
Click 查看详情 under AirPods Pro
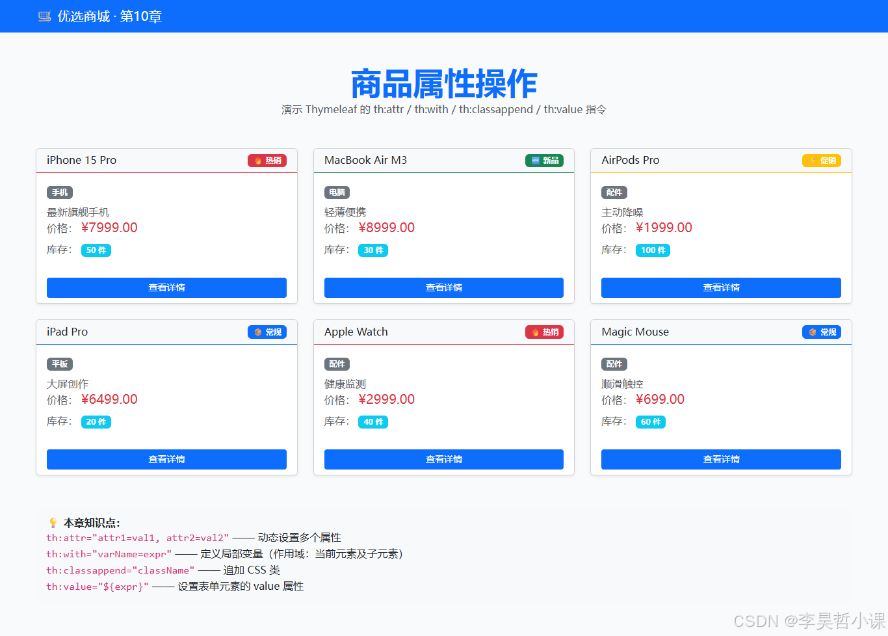721,287
